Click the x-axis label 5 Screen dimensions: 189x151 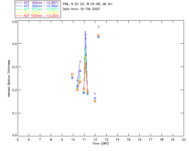[18, 139]
